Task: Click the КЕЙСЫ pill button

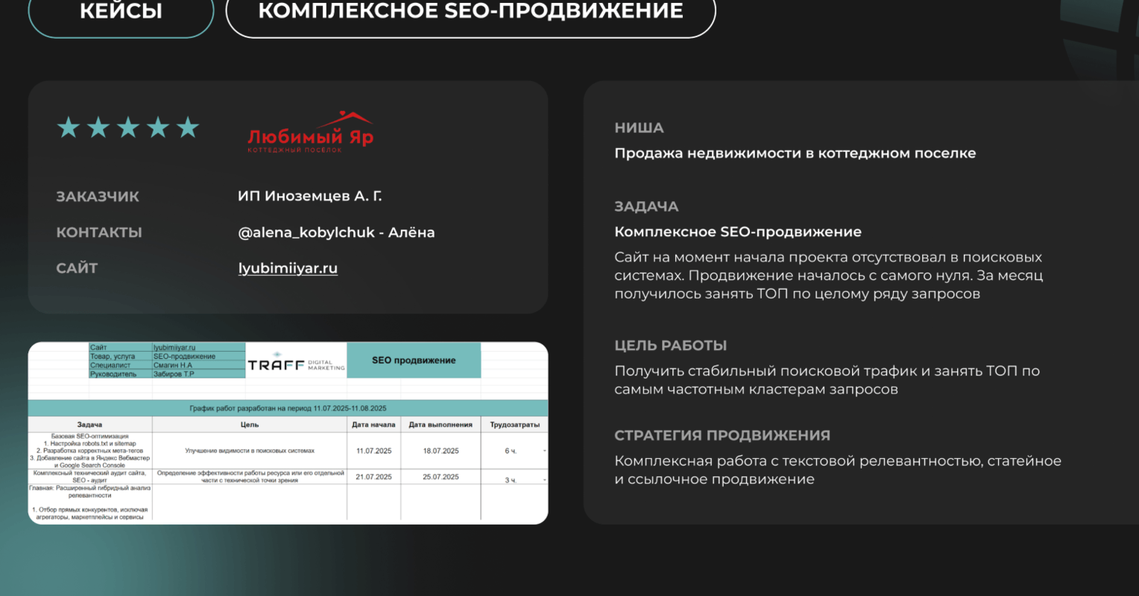Action: point(121,13)
